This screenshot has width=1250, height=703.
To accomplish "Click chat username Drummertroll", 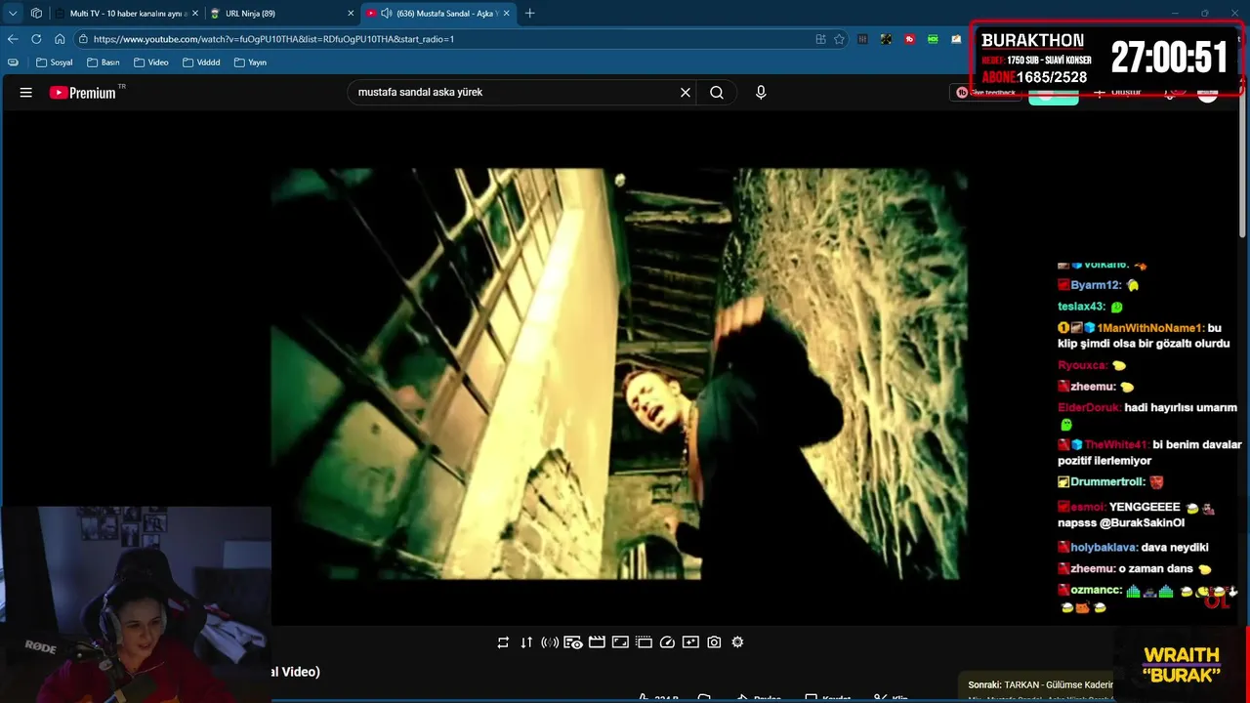I will pyautogui.click(x=1106, y=482).
